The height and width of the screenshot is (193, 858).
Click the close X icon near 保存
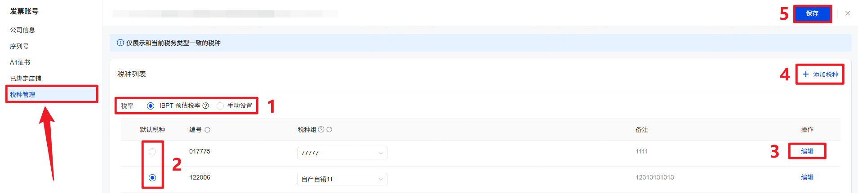(x=848, y=13)
